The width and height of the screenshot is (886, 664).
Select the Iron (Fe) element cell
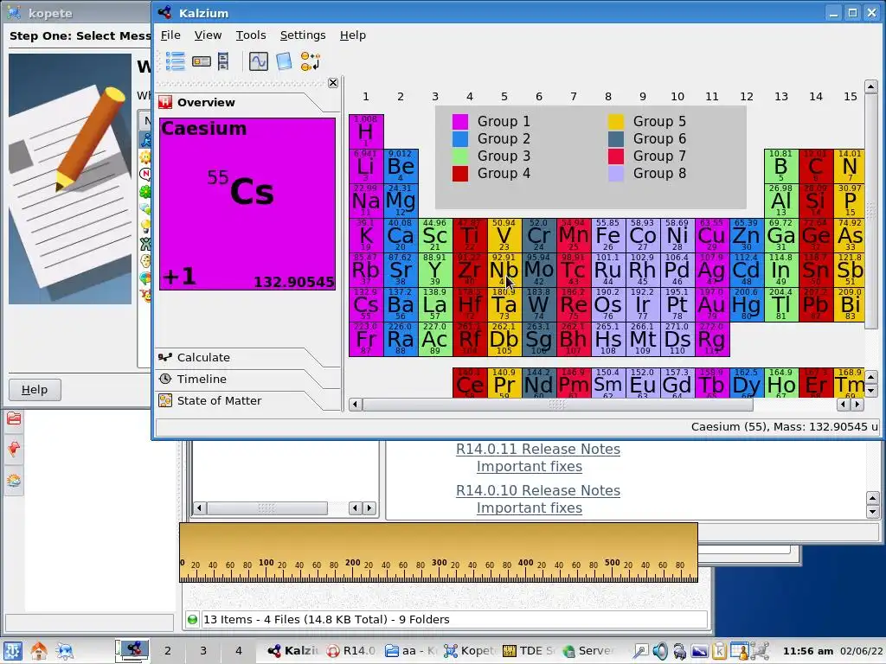point(608,235)
